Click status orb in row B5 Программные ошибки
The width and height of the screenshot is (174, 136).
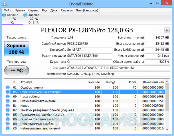pyautogui.click(x=8, y=115)
